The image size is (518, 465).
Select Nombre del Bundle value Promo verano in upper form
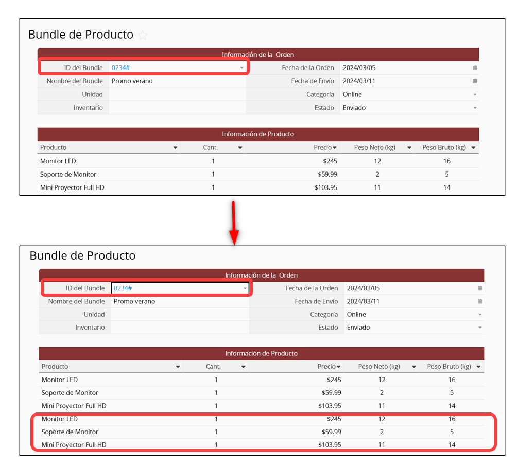tap(132, 81)
